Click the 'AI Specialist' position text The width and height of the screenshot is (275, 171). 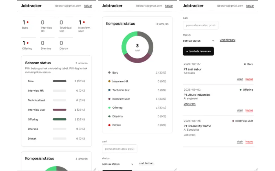point(191,130)
